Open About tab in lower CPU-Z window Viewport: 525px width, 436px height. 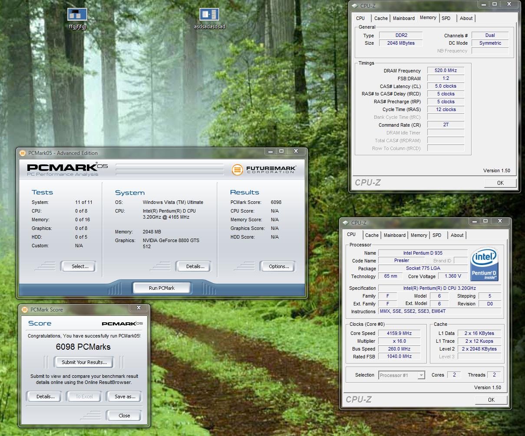tap(457, 235)
